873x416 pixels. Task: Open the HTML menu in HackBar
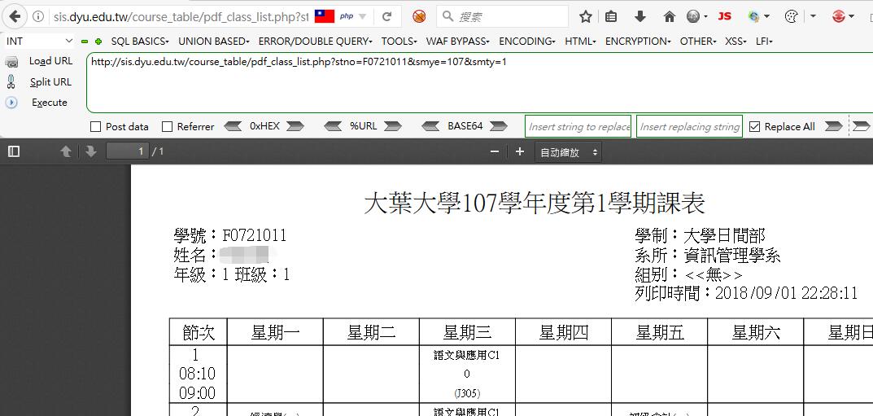click(x=581, y=42)
